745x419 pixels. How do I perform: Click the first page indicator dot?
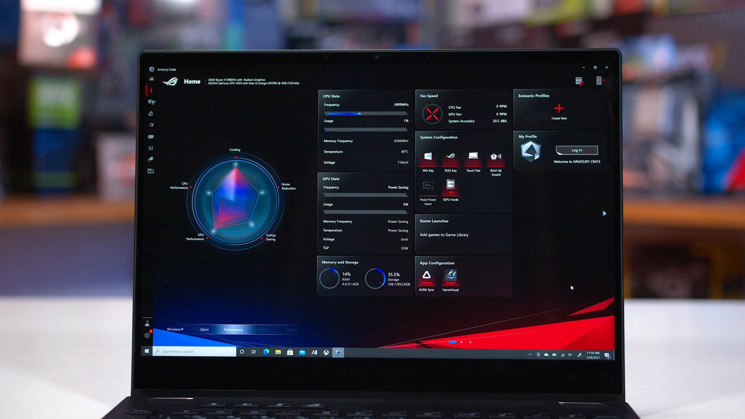point(452,342)
